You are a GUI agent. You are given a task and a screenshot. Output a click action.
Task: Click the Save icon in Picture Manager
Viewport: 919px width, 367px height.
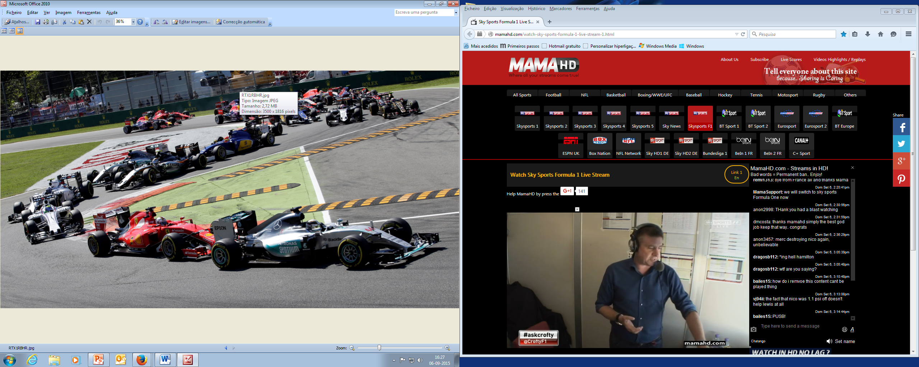click(37, 22)
